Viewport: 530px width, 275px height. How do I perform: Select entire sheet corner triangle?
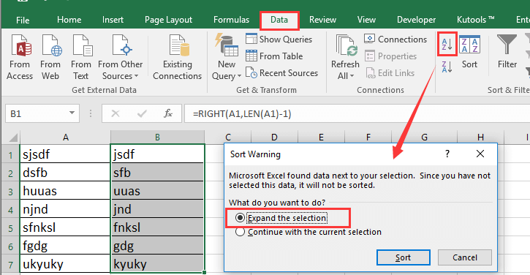[13, 137]
